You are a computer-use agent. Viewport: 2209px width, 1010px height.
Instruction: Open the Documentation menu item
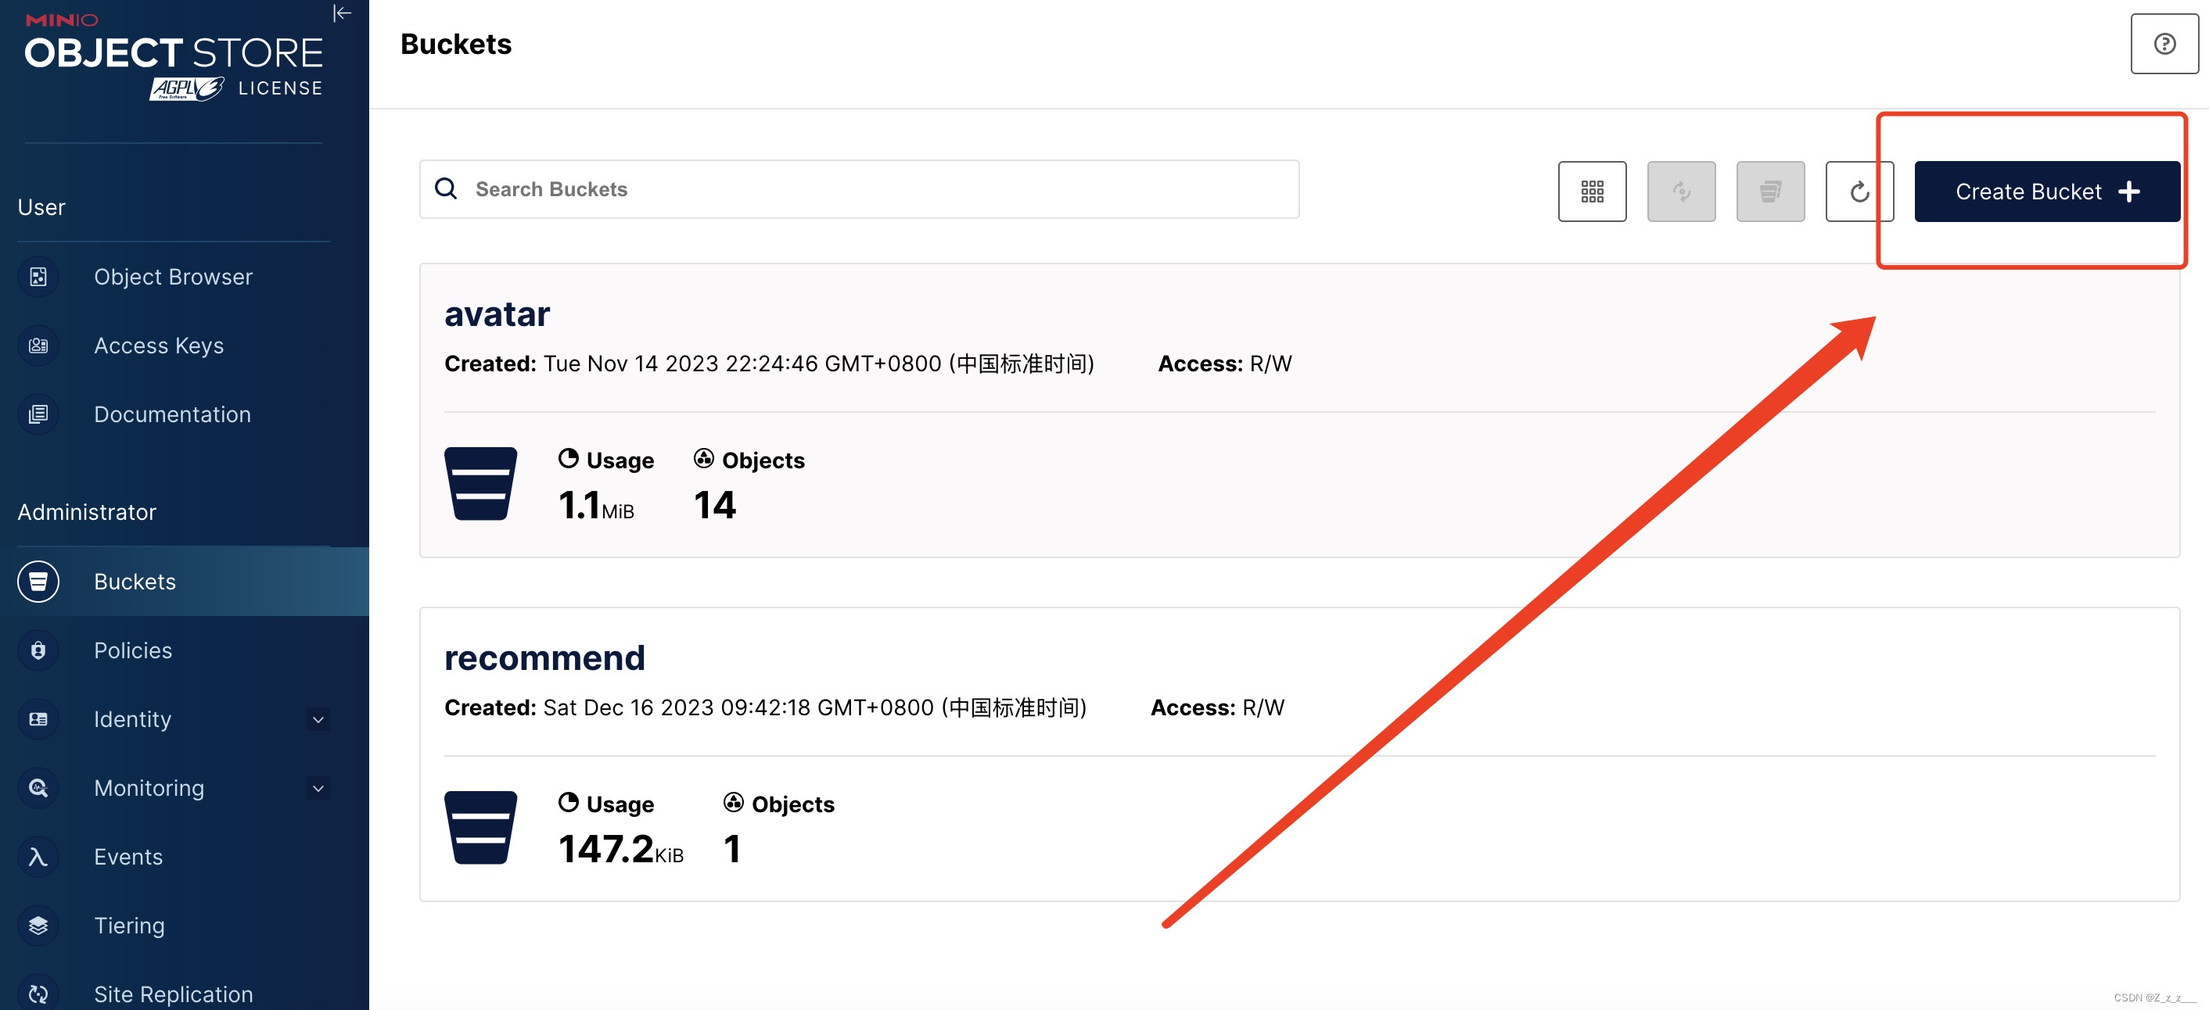click(172, 414)
